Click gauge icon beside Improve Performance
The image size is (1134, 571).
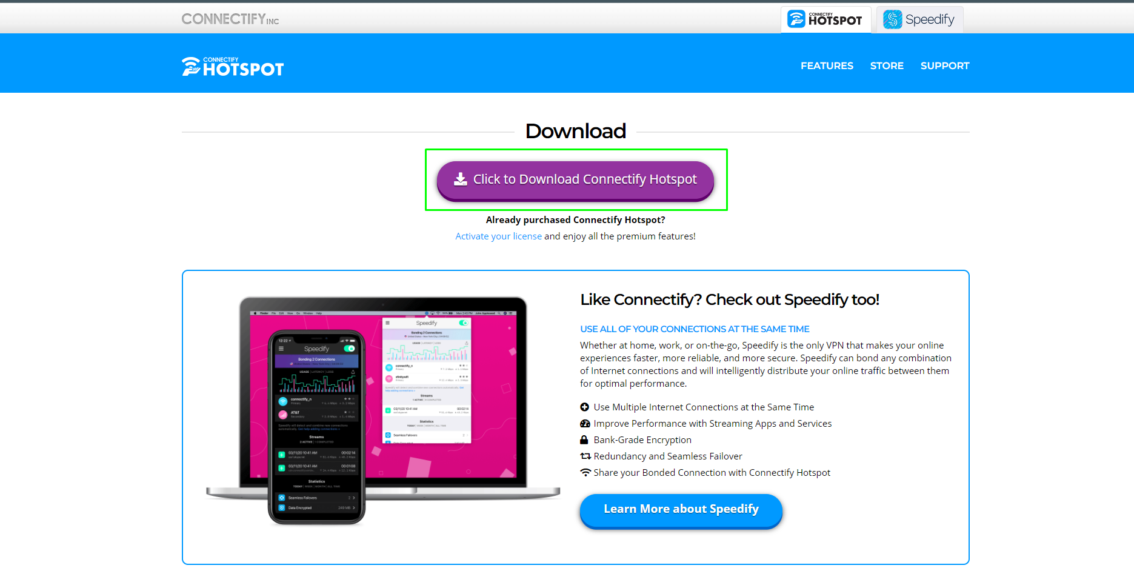(585, 424)
